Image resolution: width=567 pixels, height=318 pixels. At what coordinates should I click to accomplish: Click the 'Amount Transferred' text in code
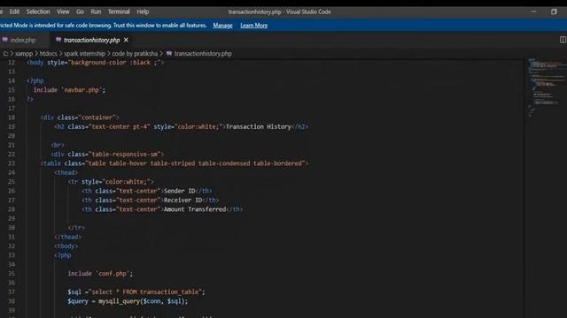coord(195,209)
